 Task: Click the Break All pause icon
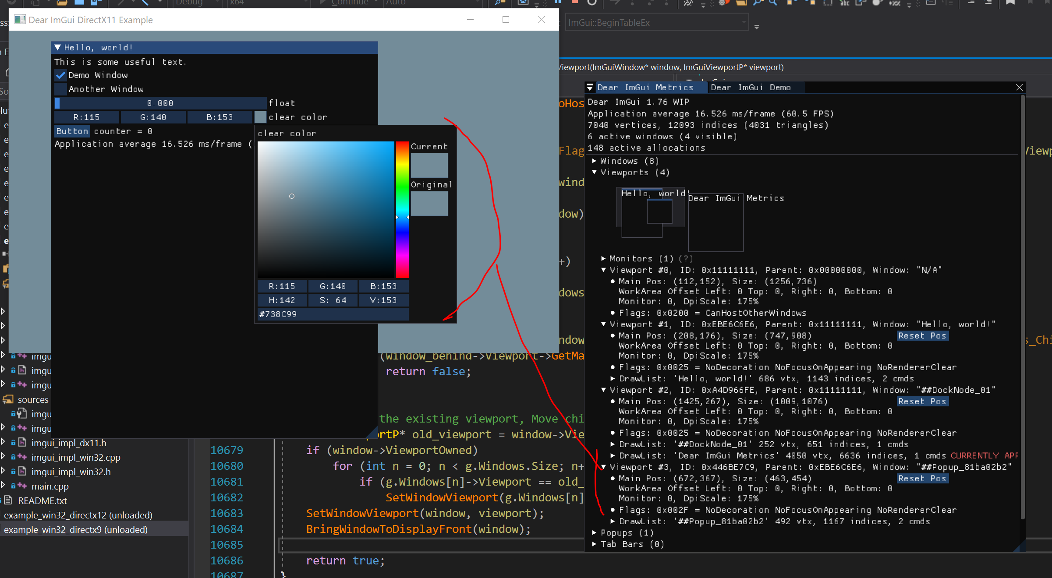point(557,3)
